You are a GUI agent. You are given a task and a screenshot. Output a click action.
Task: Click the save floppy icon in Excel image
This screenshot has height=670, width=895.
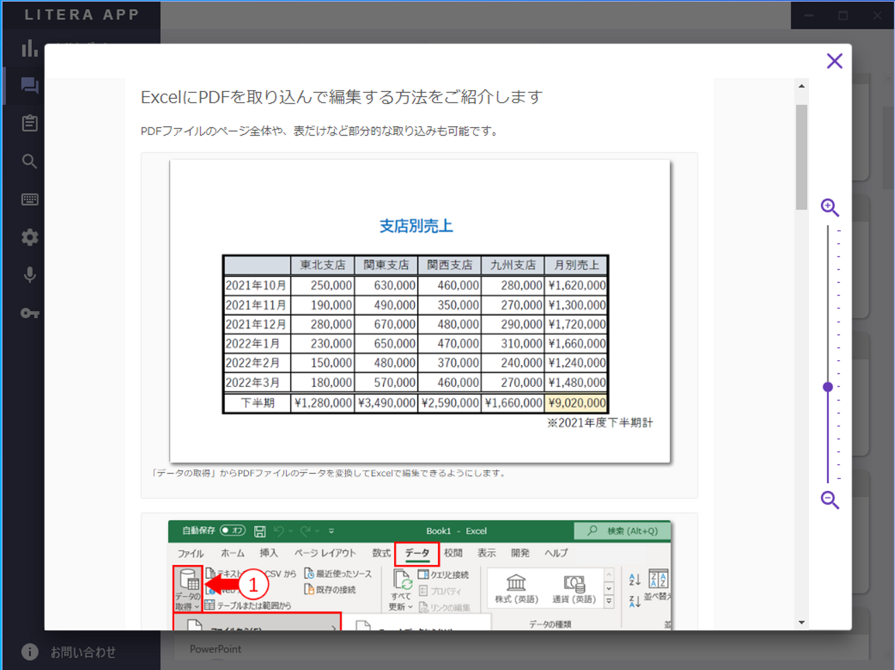coord(260,531)
